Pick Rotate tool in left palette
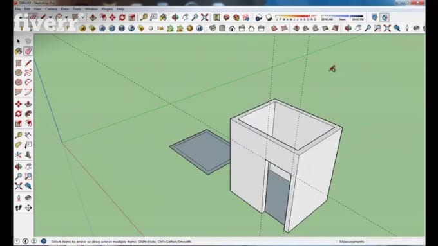Screen dimensions: 438x246 (x=19, y=114)
